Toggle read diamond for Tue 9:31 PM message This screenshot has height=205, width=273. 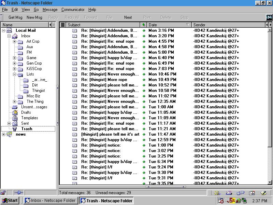click(x=144, y=178)
